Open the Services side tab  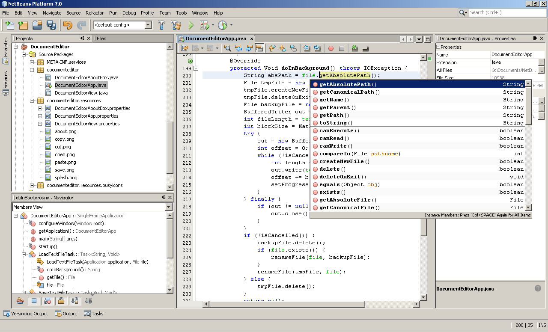pos(6,83)
